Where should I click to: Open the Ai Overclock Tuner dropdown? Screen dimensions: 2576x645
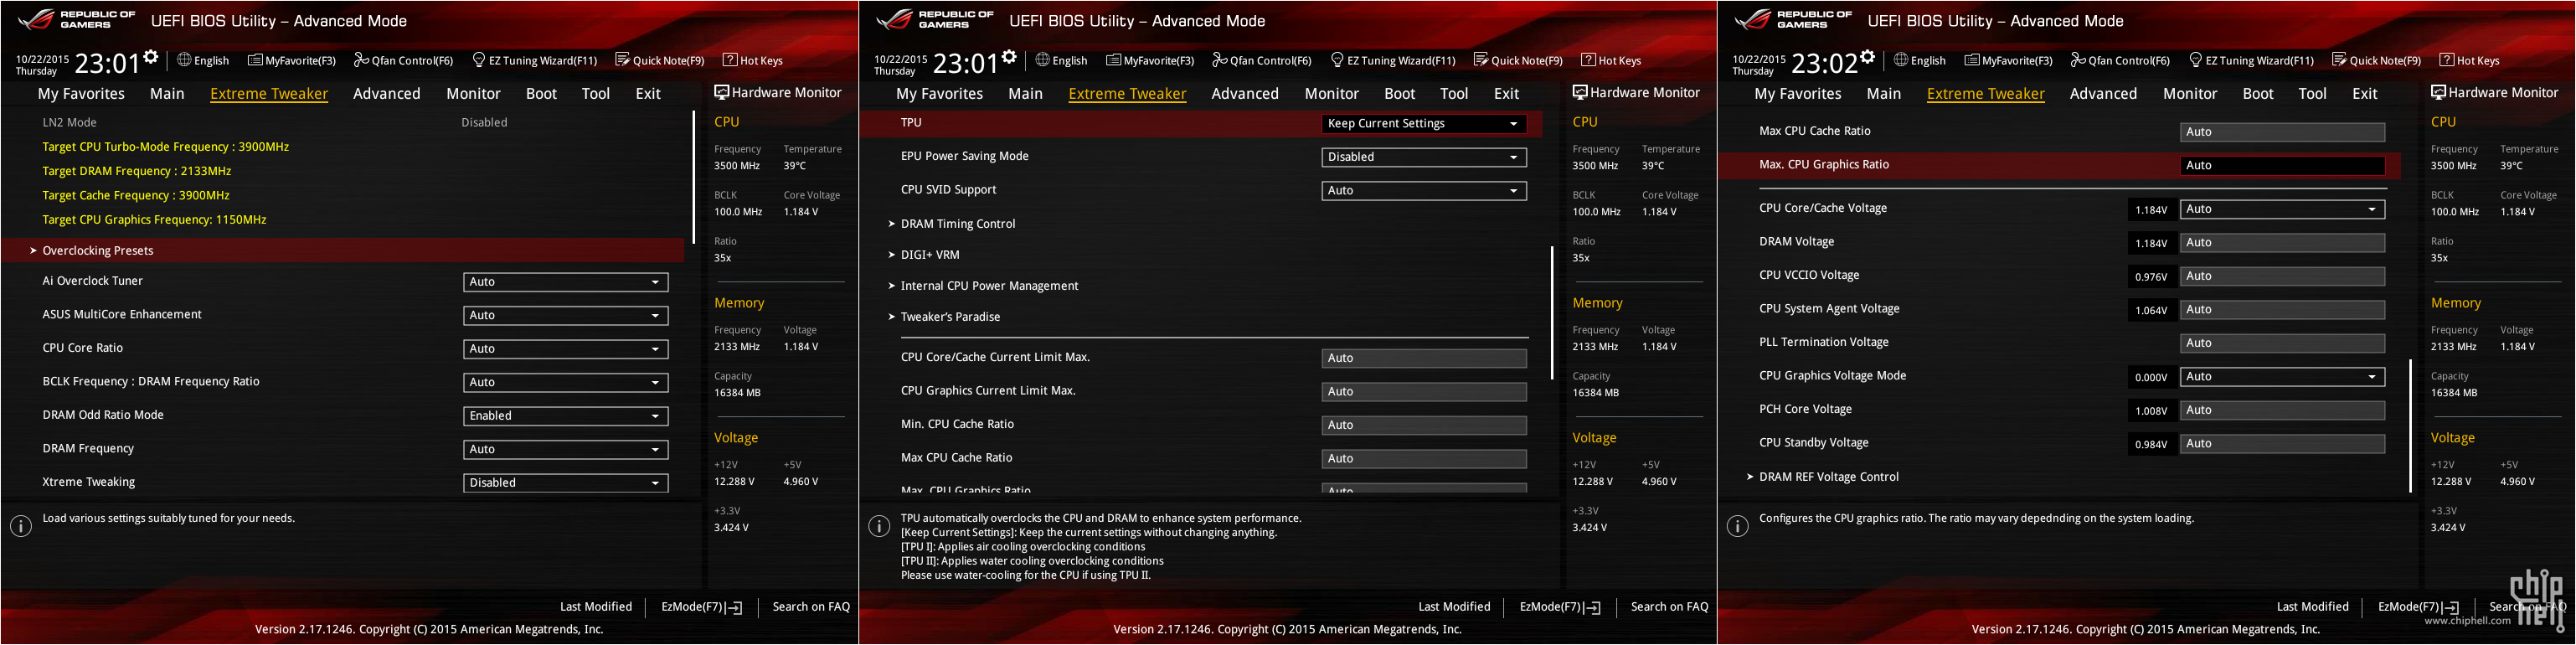[x=566, y=282]
